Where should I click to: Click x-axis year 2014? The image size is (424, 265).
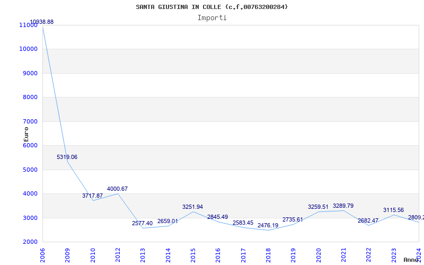pyautogui.click(x=168, y=255)
